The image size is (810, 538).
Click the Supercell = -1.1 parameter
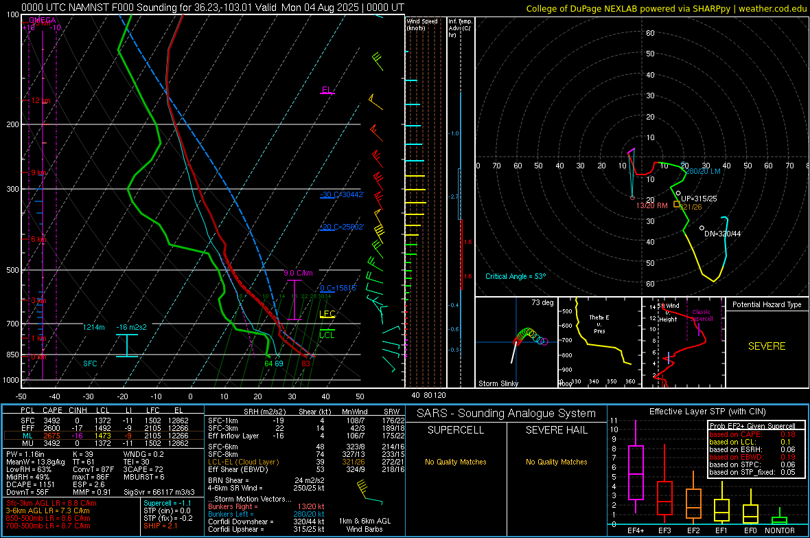pos(167,503)
